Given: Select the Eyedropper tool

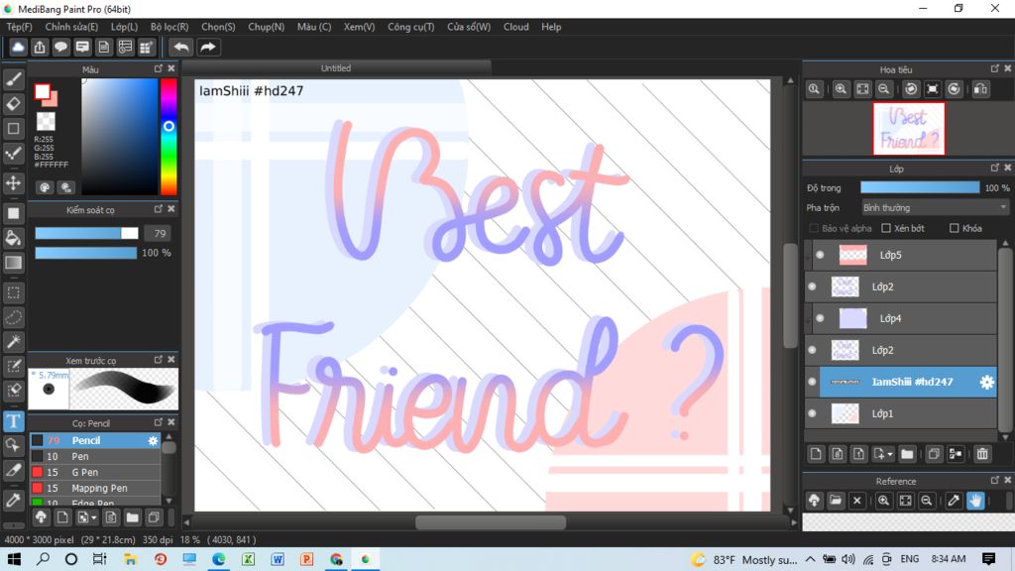Looking at the screenshot, I should click(13, 500).
